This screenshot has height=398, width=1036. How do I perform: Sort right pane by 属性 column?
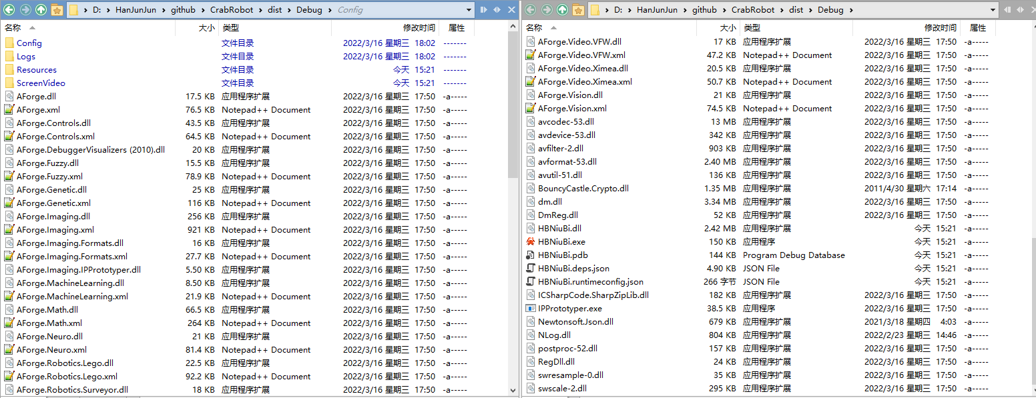(x=978, y=27)
